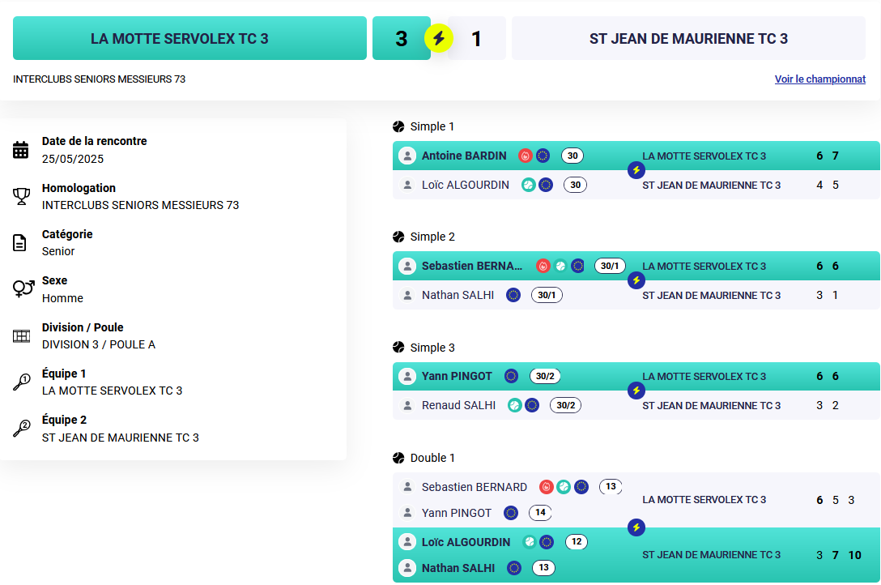This screenshot has height=585, width=881.
Task: Click the racket icon for Équipe 1
Action: tap(21, 382)
